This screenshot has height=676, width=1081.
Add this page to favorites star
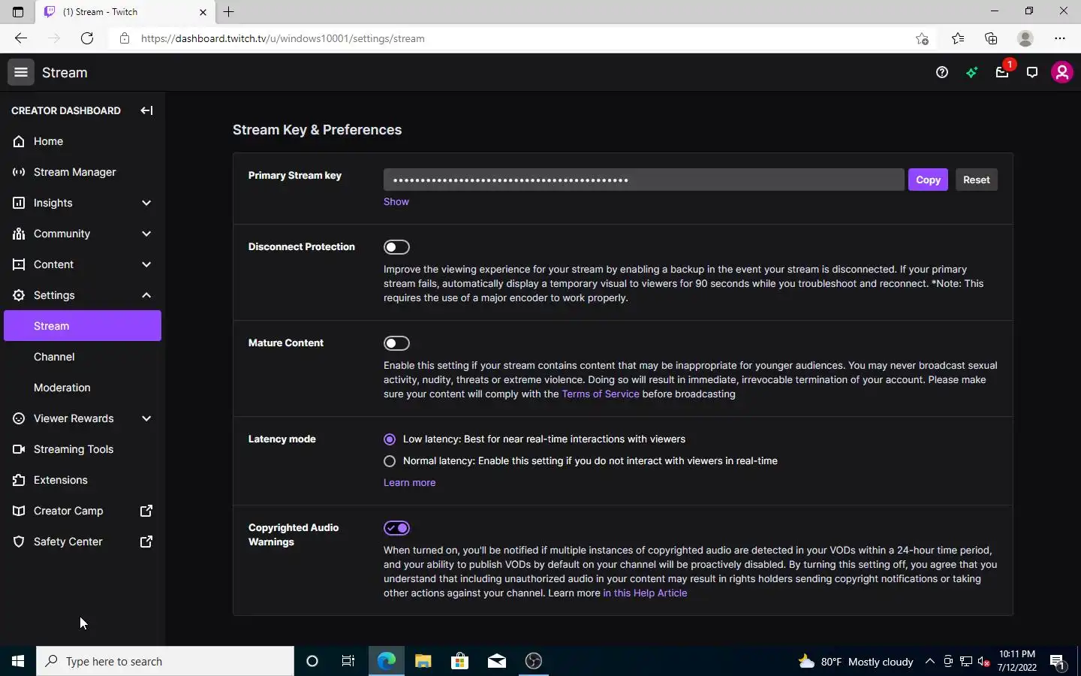click(x=923, y=38)
